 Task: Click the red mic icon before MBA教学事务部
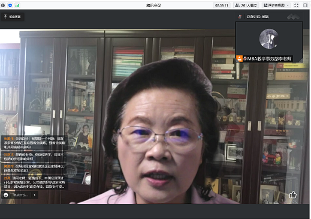(x=245, y=58)
